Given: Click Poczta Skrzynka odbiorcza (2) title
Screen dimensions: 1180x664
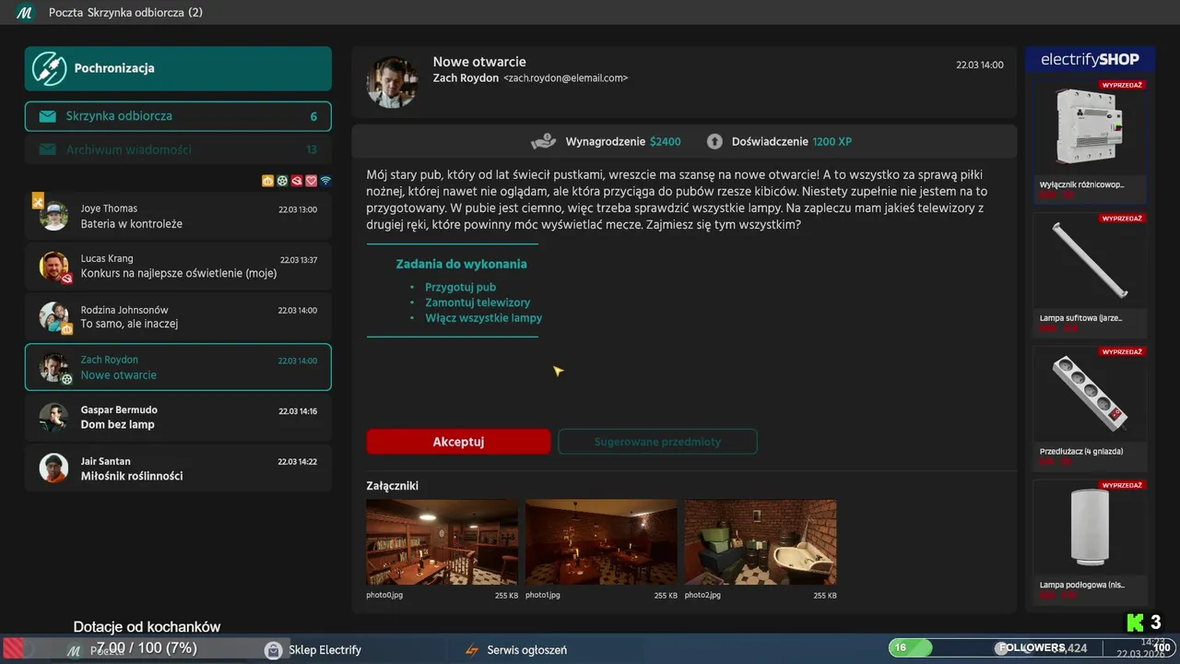Looking at the screenshot, I should point(125,13).
